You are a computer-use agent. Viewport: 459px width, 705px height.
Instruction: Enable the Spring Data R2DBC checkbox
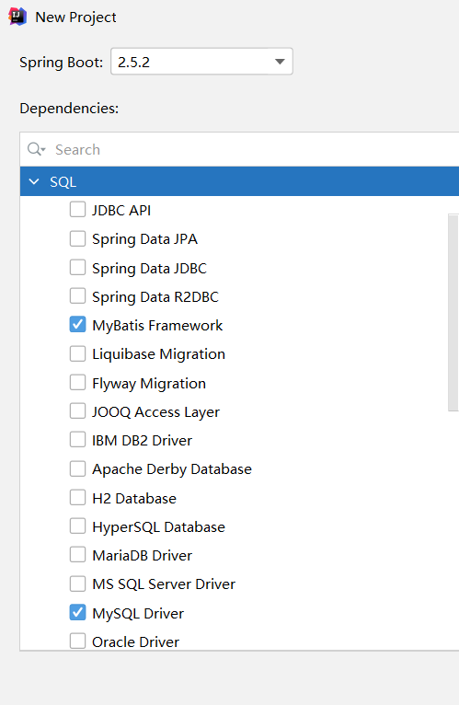78,296
